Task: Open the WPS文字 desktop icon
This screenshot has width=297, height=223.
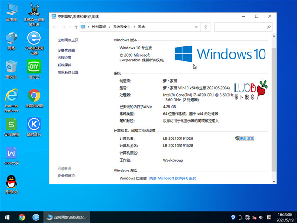Action: [x=11, y=156]
